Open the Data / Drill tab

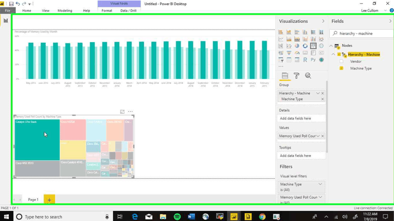coord(128,11)
